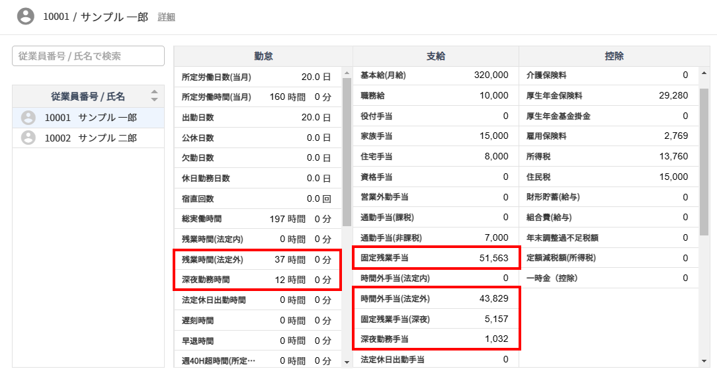Image resolution: width=717 pixels, height=373 pixels.
Task: Click the 勤怠 column header
Action: click(x=263, y=56)
